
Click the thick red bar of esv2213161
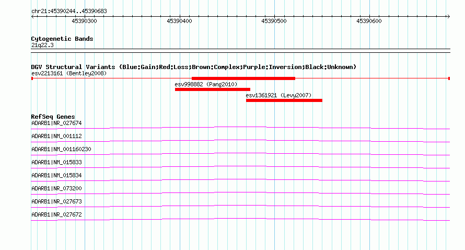click(243, 78)
